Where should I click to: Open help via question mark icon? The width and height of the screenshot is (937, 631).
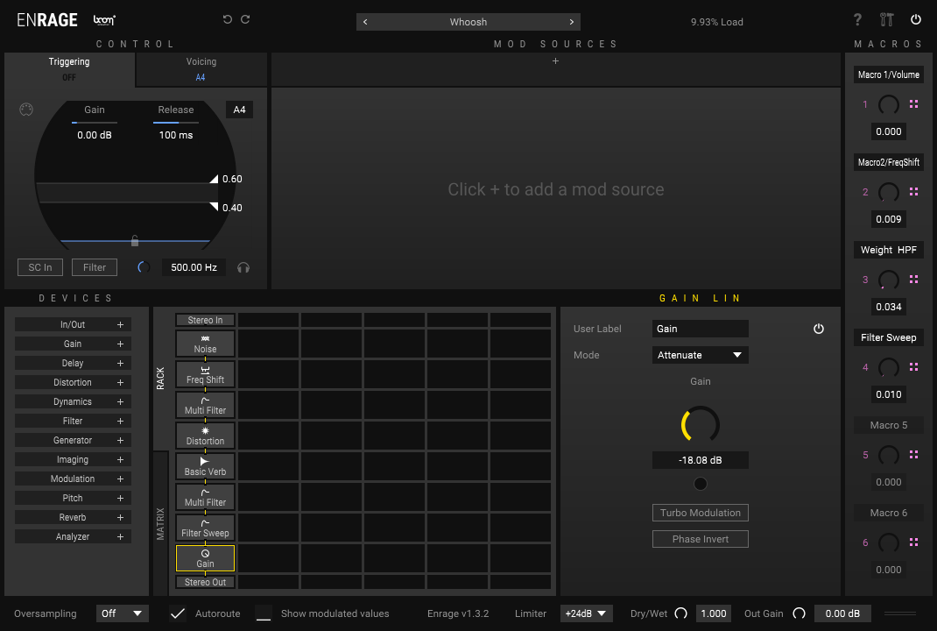pyautogui.click(x=858, y=19)
